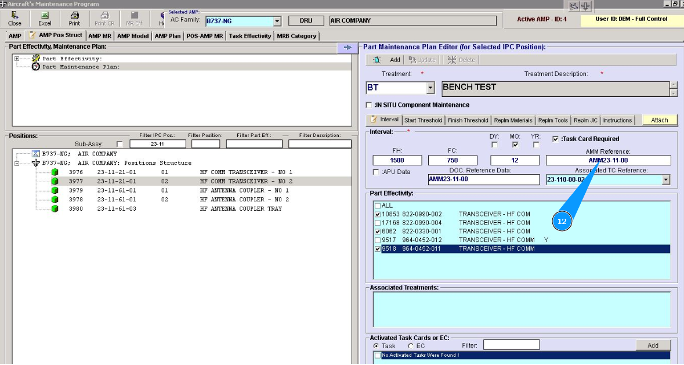Click the Print toolbar icon
Viewport: 684px width, 365px height.
pos(74,19)
